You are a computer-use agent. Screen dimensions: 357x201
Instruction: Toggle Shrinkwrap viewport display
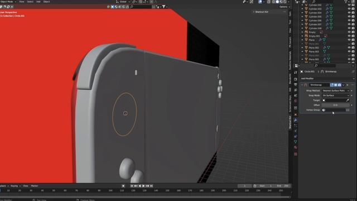(336, 85)
